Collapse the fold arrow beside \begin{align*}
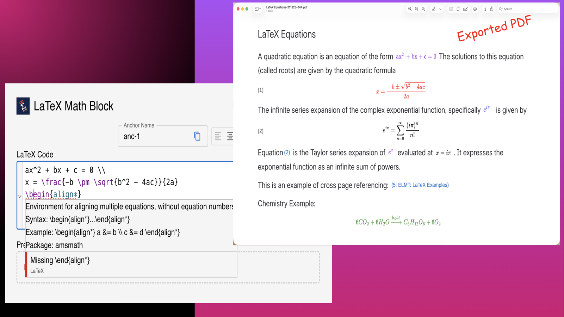This screenshot has height=317, width=564. (x=20, y=196)
